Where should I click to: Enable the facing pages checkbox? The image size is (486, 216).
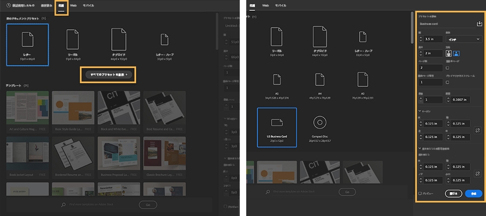click(447, 68)
